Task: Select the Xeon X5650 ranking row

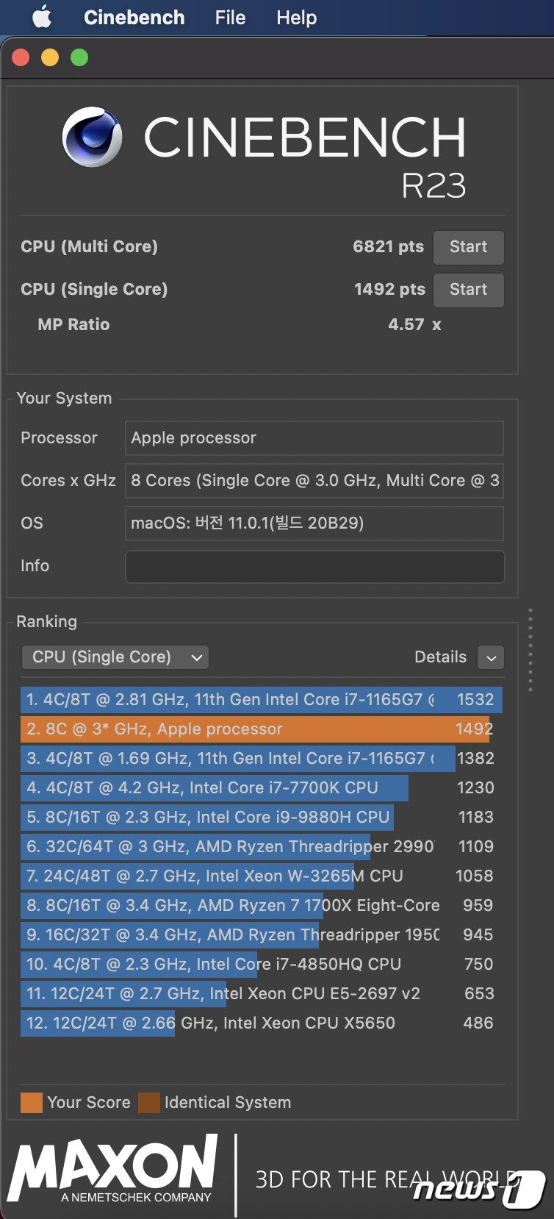Action: (257, 1023)
